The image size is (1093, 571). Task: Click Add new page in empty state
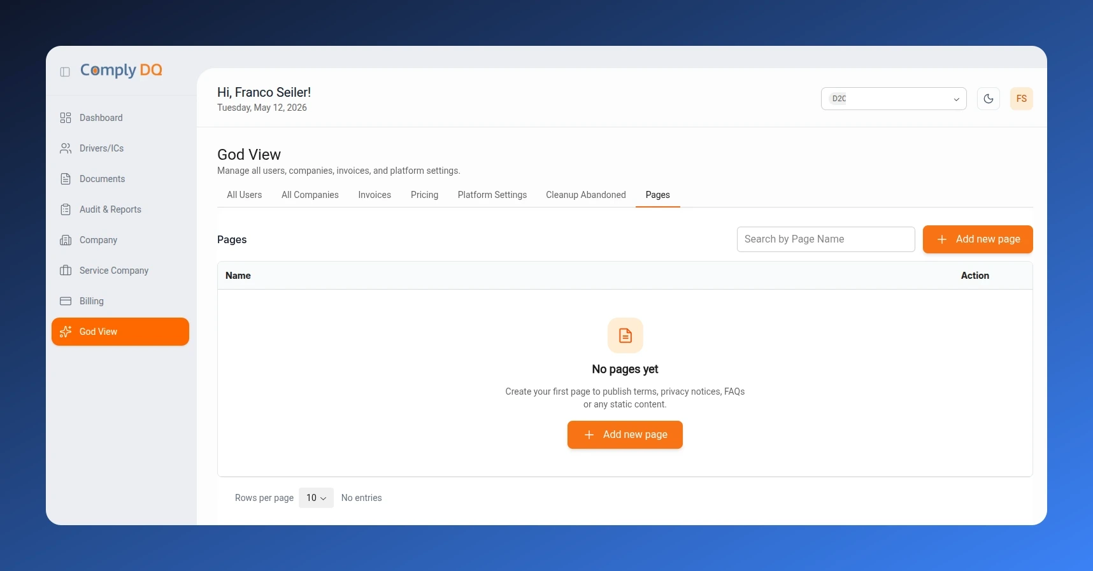625,435
